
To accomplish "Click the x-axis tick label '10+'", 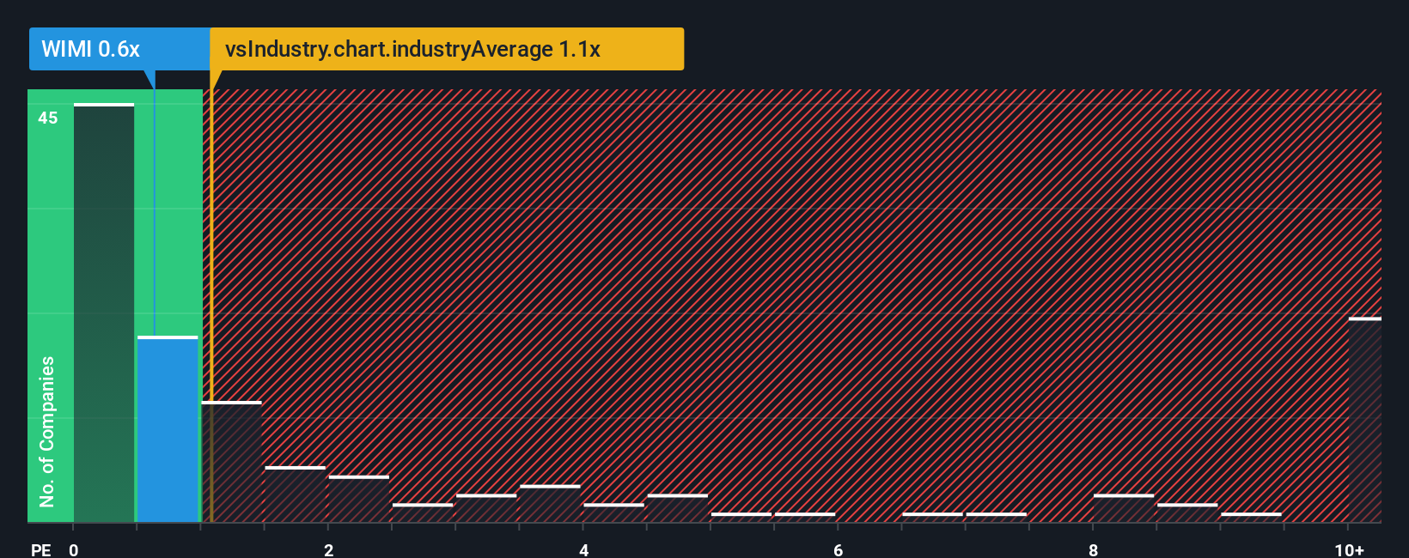I will click(1349, 549).
